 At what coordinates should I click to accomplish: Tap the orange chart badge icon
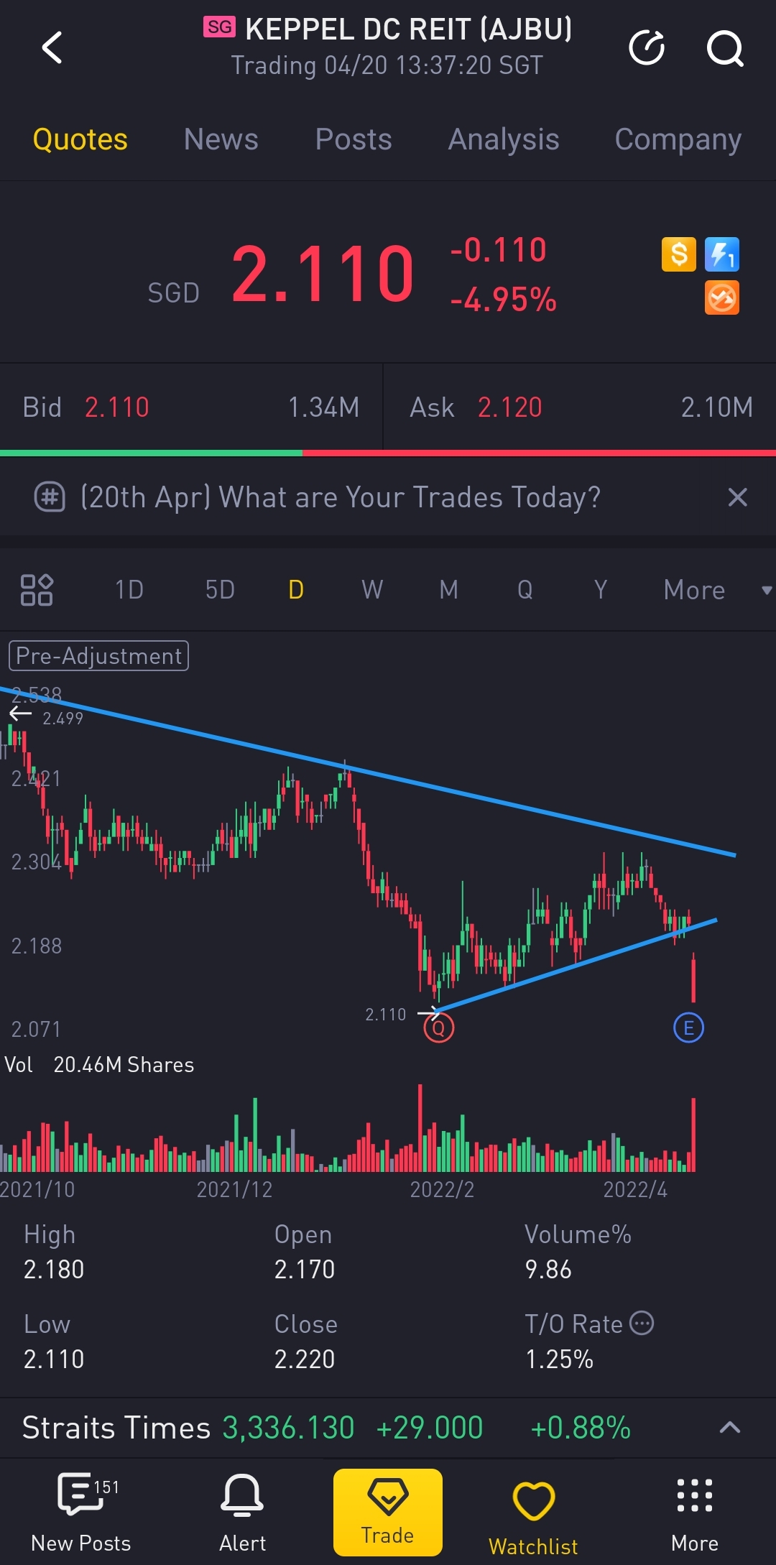tap(722, 298)
